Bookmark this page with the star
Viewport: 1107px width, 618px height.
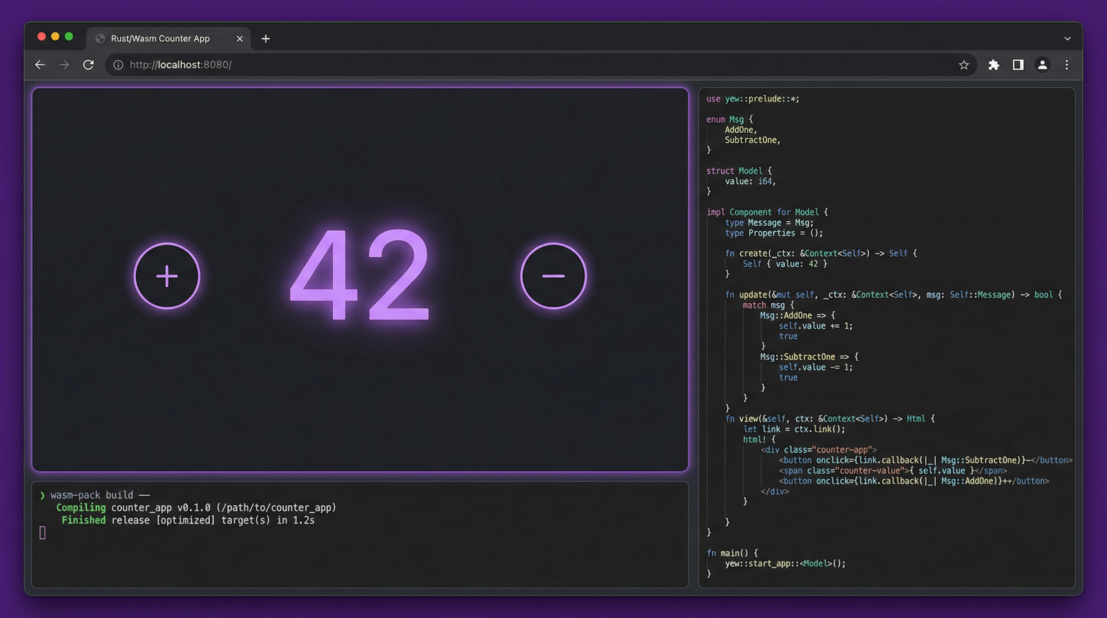tap(963, 65)
